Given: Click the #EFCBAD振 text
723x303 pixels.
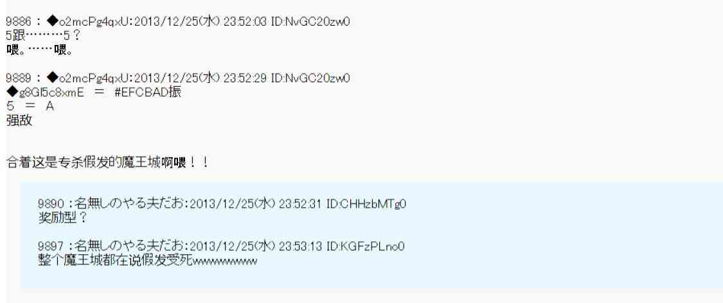Looking at the screenshot, I should pos(148,93).
